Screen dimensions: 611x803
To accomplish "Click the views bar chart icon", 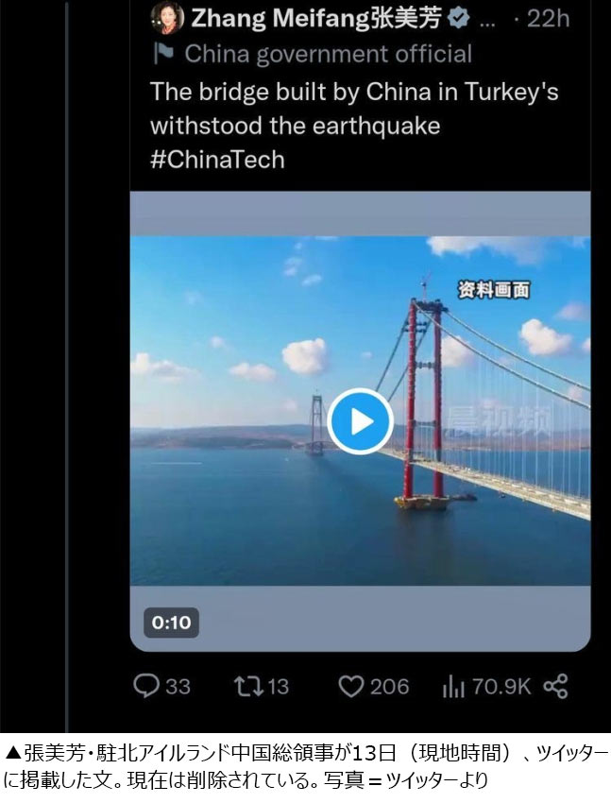I will pos(454,686).
